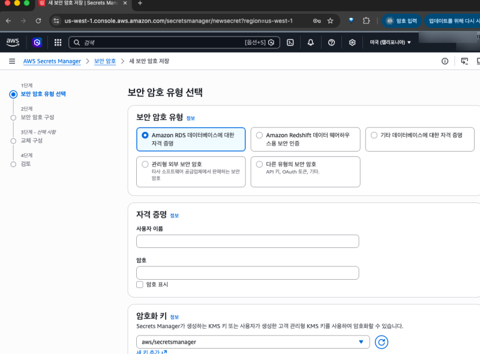
Task: Open the info panel icon at right
Action: tap(445, 61)
